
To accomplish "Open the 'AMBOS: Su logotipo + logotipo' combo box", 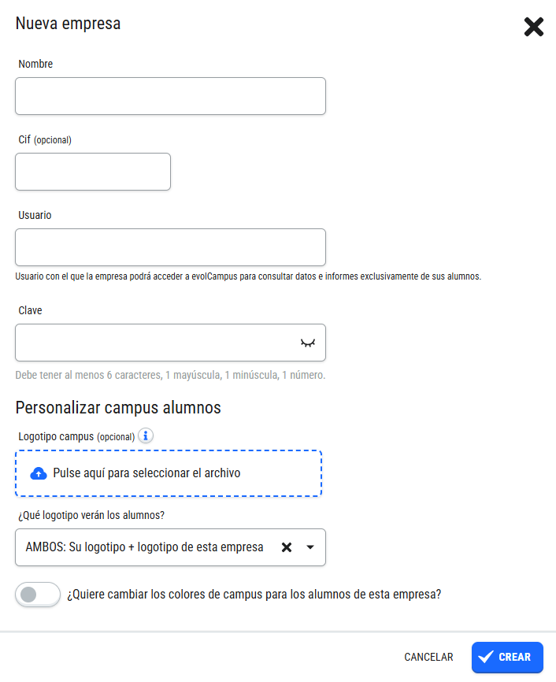I will coord(171,547).
